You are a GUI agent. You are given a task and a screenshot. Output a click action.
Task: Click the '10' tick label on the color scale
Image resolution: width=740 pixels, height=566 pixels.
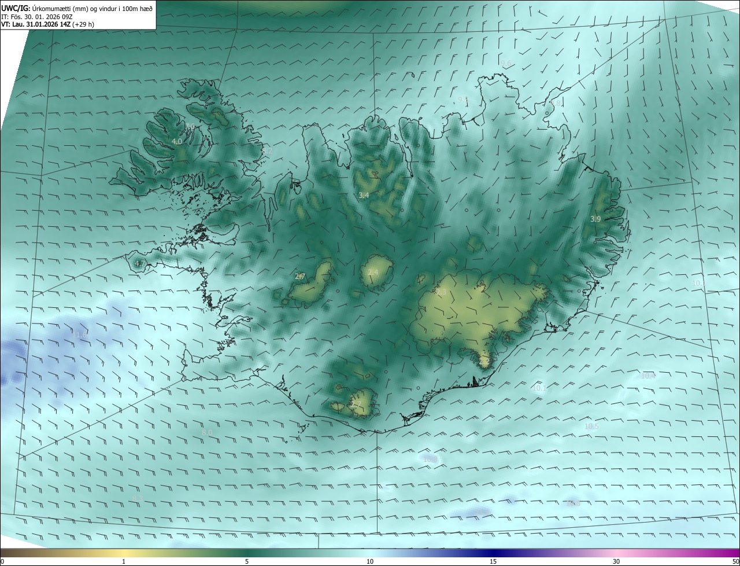pyautogui.click(x=370, y=561)
